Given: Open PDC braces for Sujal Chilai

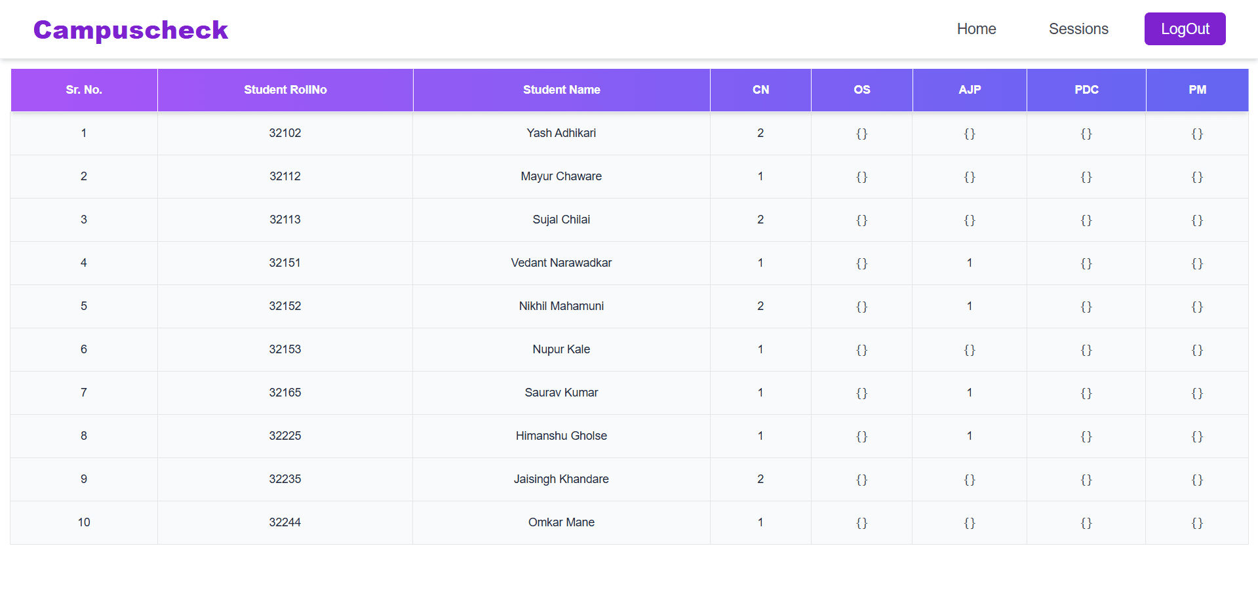Looking at the screenshot, I should (x=1086, y=220).
